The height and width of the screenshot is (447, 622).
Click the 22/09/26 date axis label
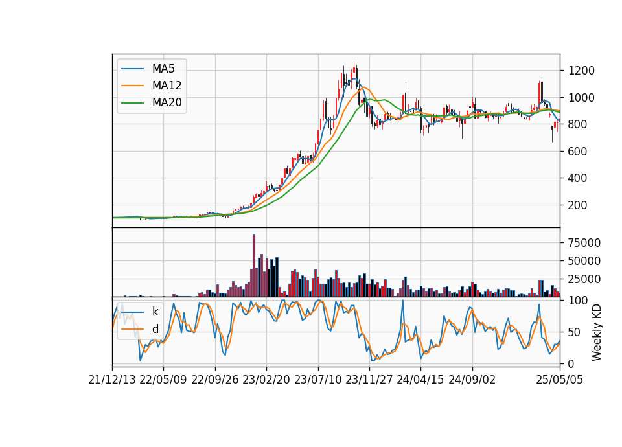(215, 380)
